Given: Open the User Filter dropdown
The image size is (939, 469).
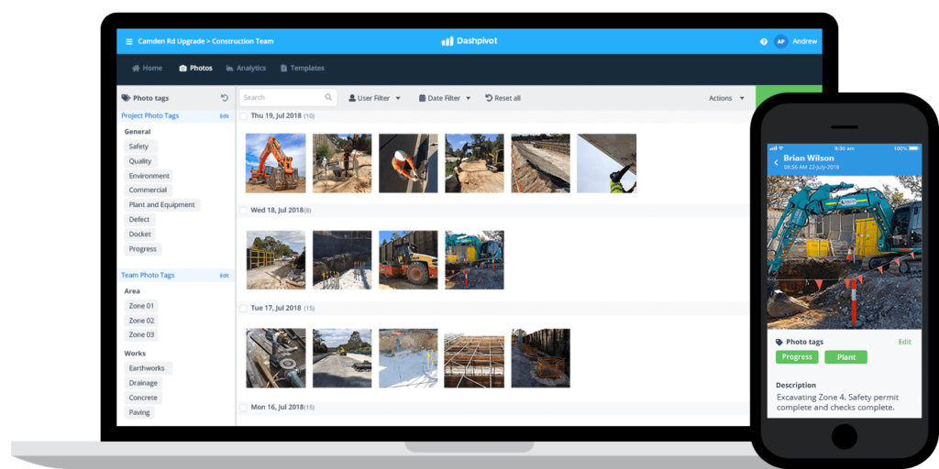Looking at the screenshot, I should (374, 98).
